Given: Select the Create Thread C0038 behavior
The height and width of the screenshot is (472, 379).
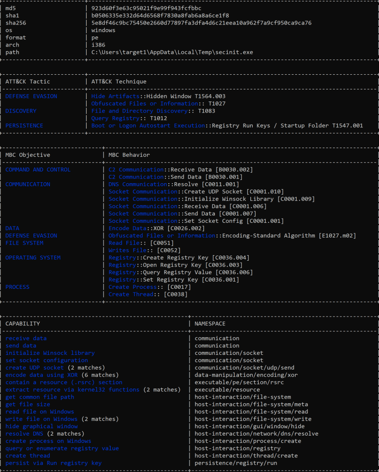Looking at the screenshot, I should [148, 294].
